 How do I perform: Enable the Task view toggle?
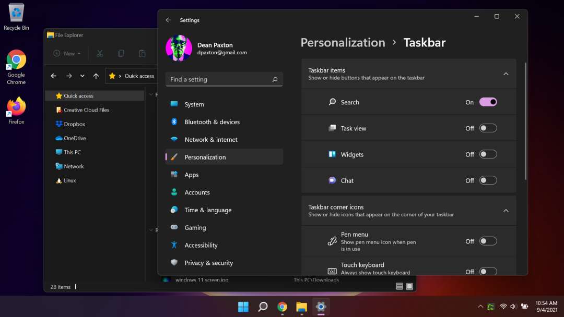point(488,128)
